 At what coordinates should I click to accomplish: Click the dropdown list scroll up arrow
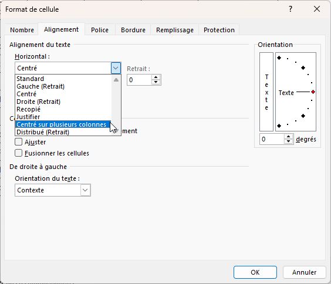[x=116, y=80]
